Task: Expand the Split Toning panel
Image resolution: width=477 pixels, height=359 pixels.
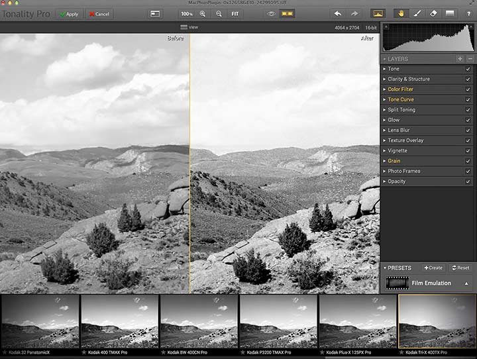Action: pyautogui.click(x=384, y=110)
